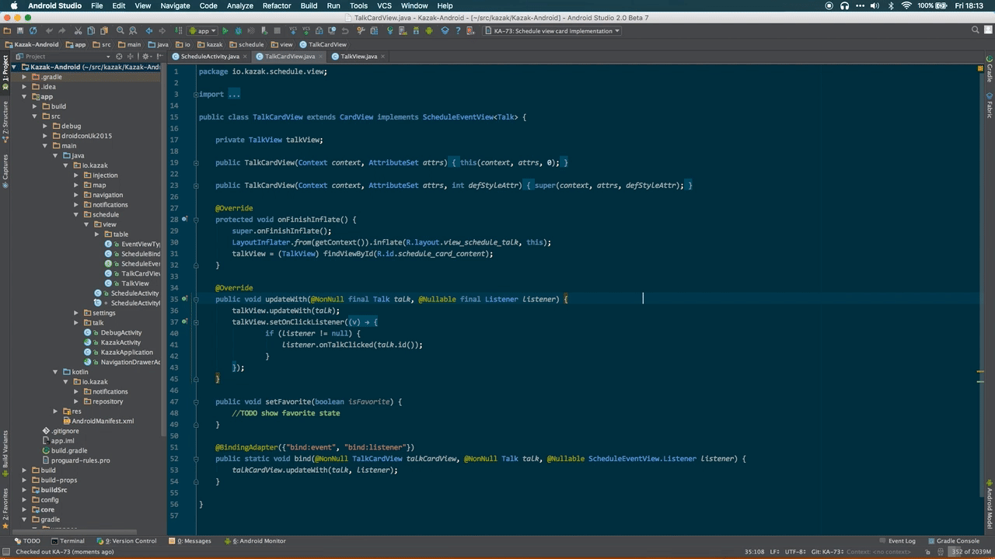995x559 pixels.
Task: Click the Cut scissors icon
Action: click(78, 31)
